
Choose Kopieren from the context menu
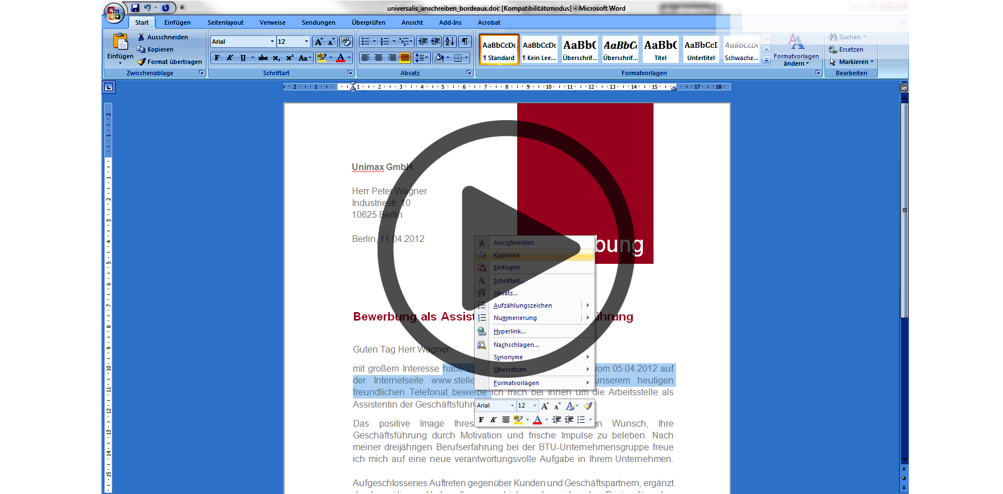507,255
